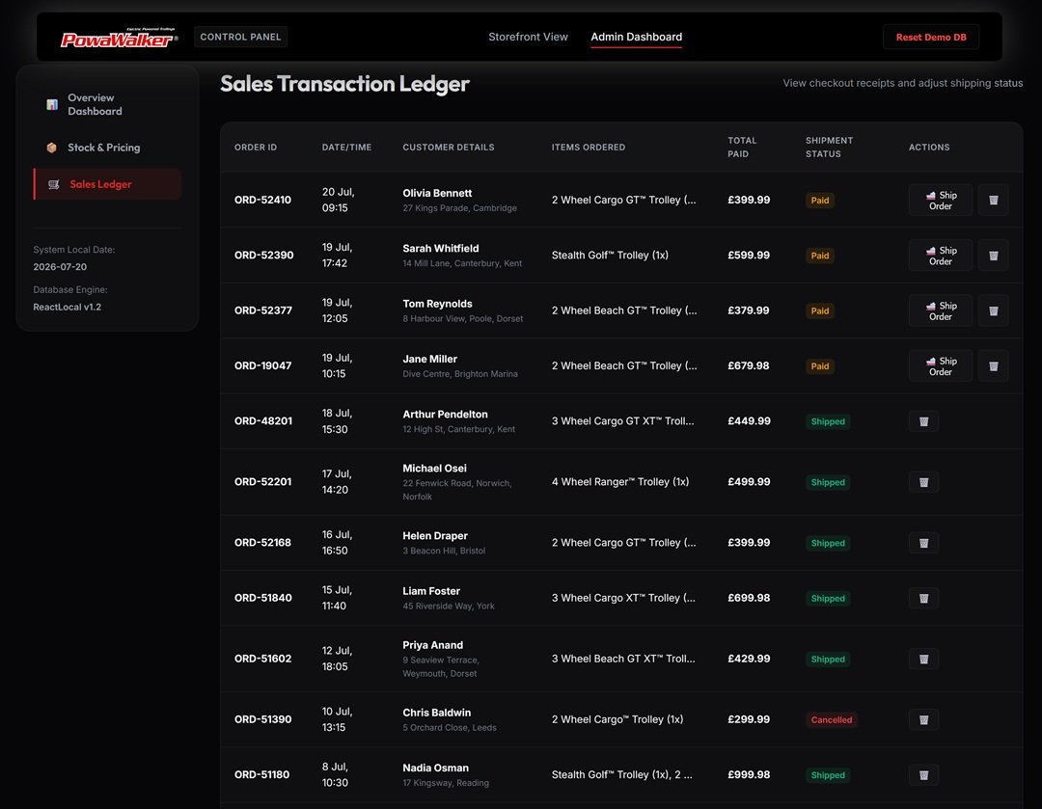Ship Order for Tom Reynolds
Viewport: 1042px width, 809px height.
click(941, 310)
